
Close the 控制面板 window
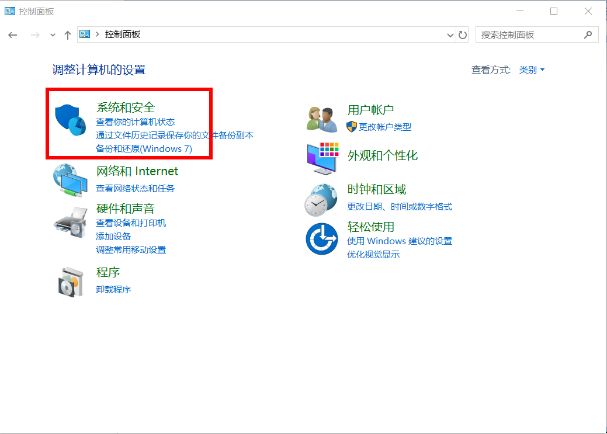pyautogui.click(x=588, y=11)
